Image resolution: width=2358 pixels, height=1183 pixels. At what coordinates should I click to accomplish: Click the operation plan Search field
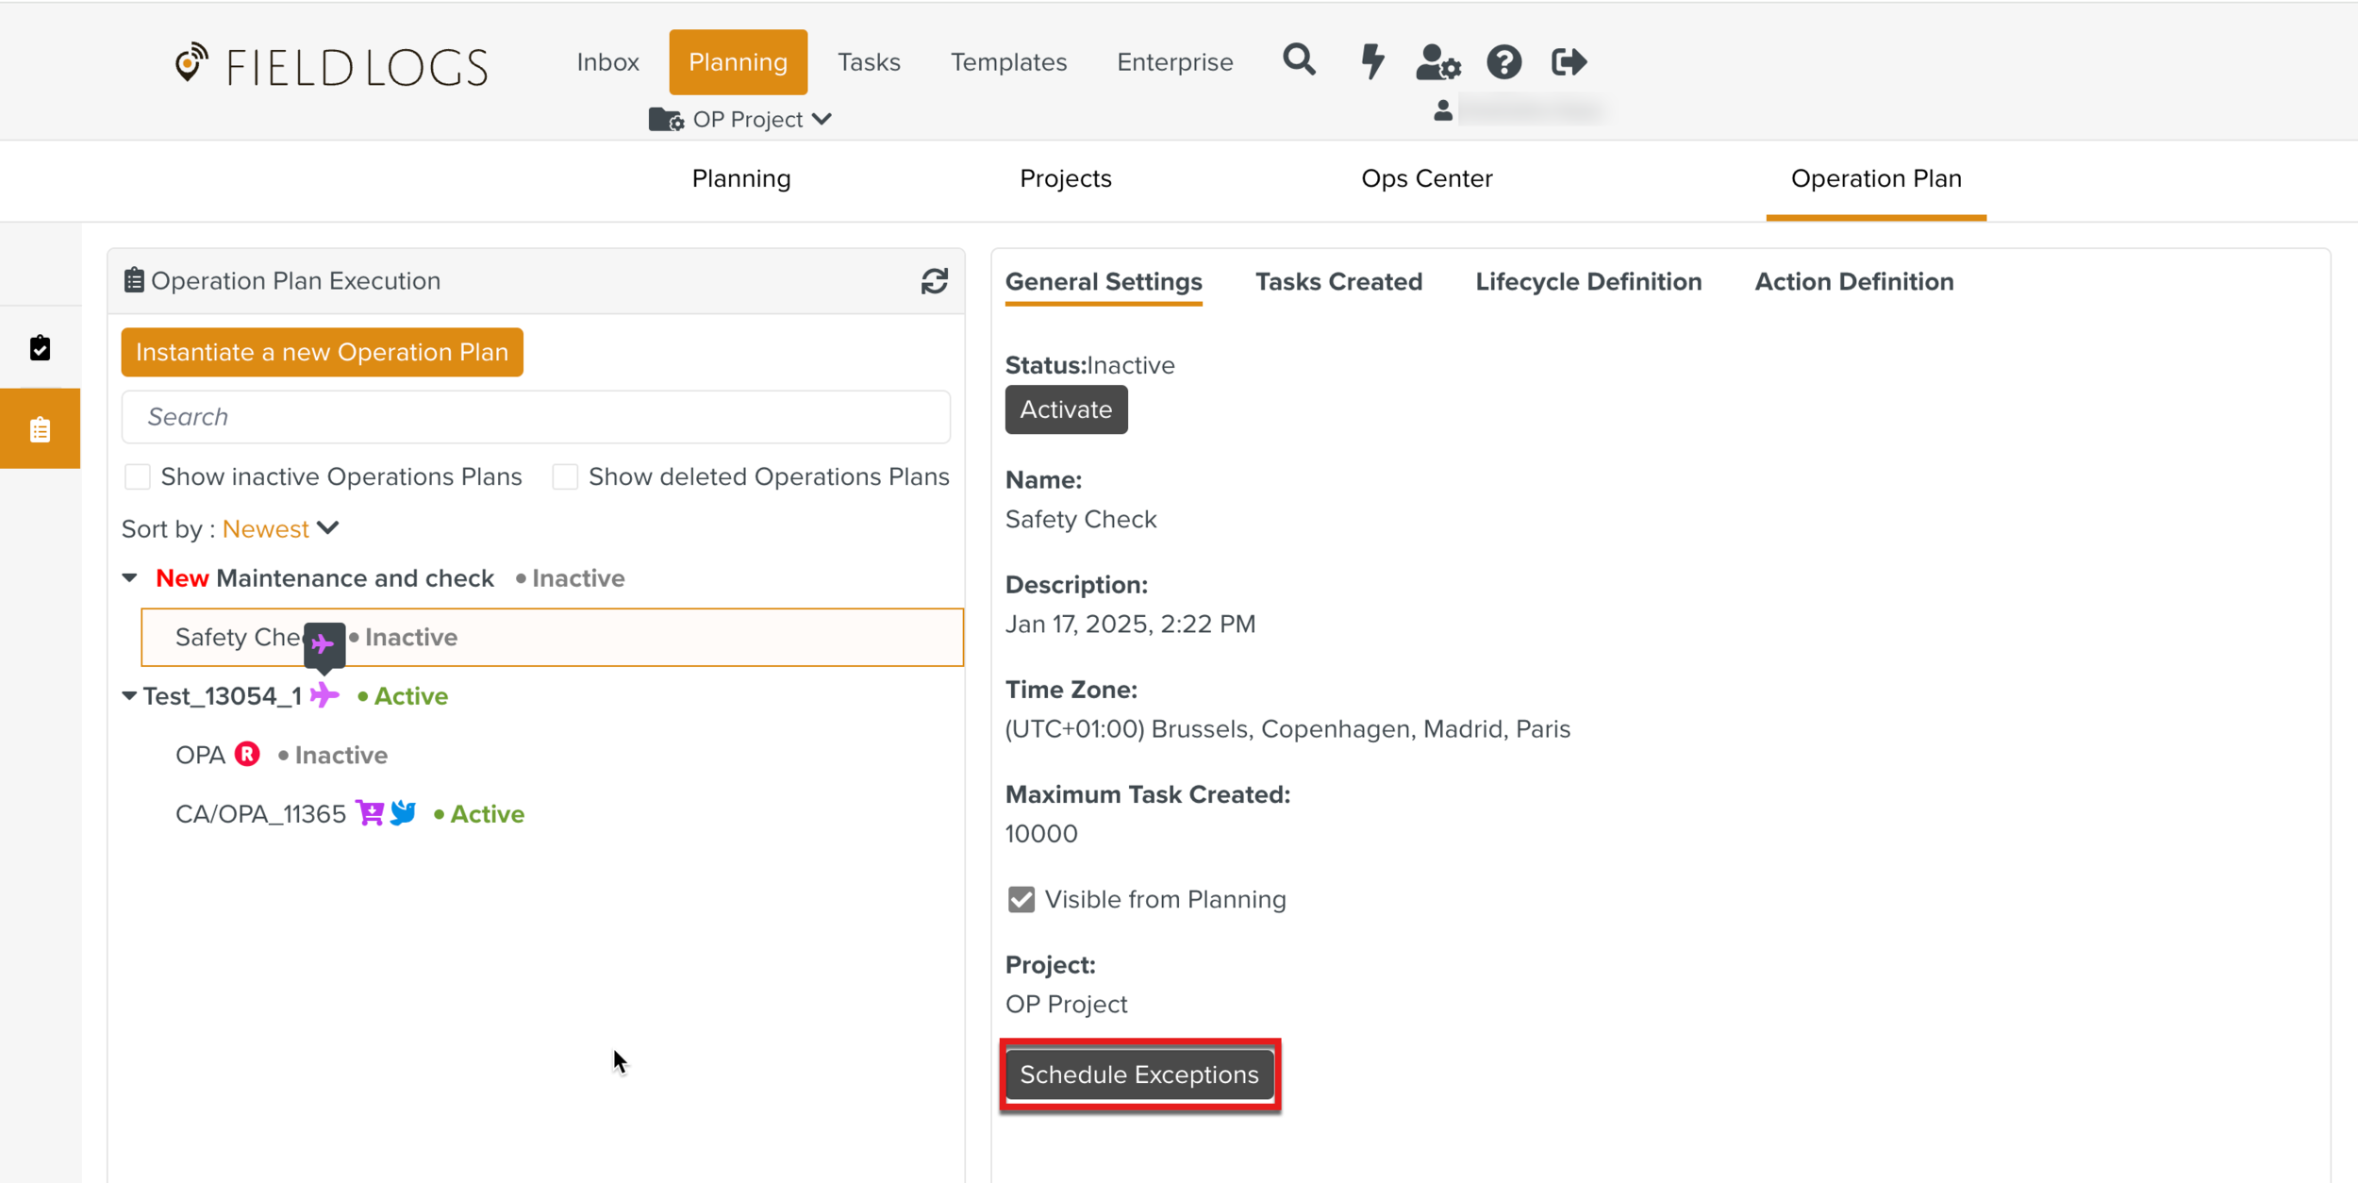[535, 417]
